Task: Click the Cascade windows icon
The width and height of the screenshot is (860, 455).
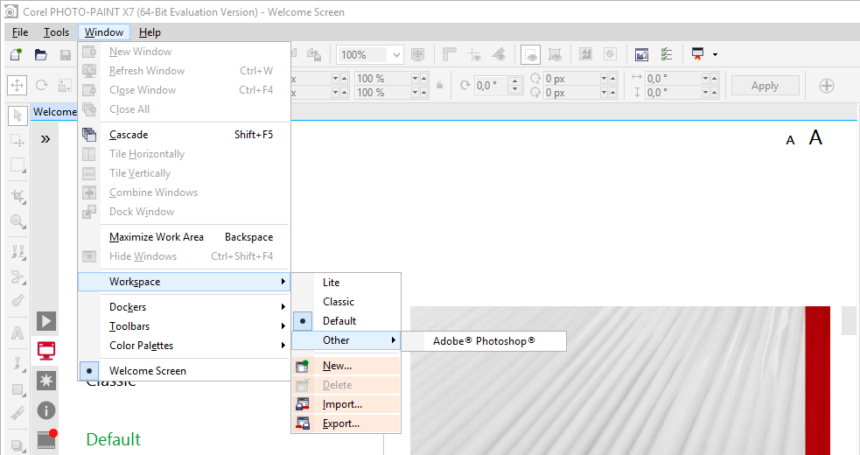Action: pyautogui.click(x=89, y=135)
